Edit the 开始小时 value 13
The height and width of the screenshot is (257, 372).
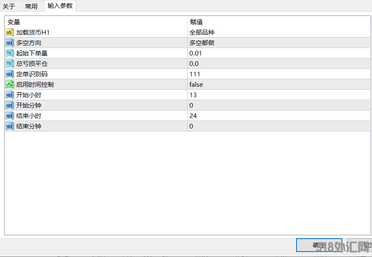point(193,95)
